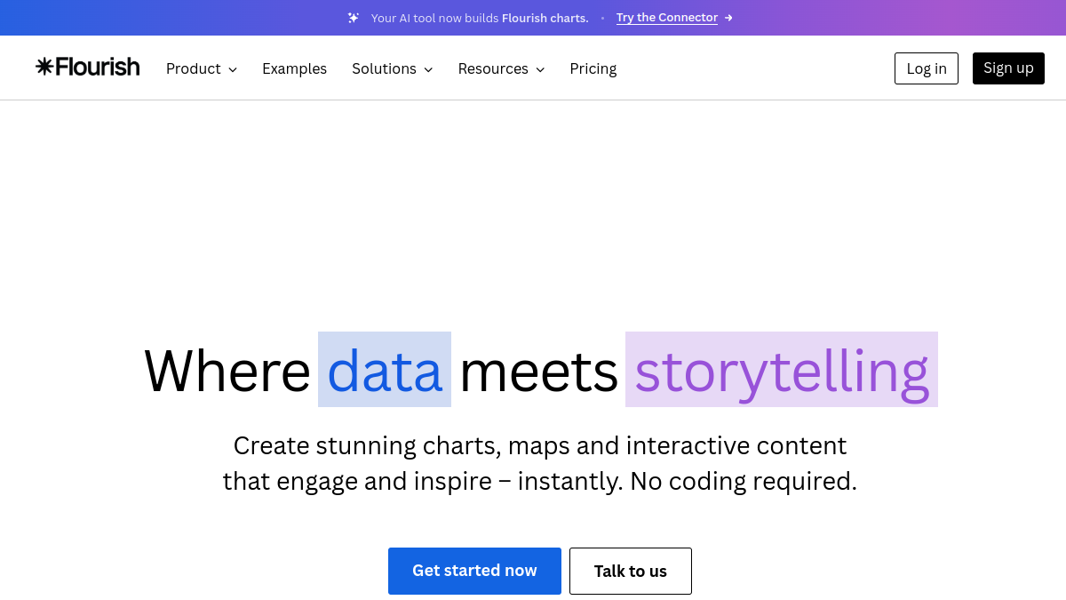Click the Talk to us button
Image resolution: width=1066 pixels, height=600 pixels.
631,571
